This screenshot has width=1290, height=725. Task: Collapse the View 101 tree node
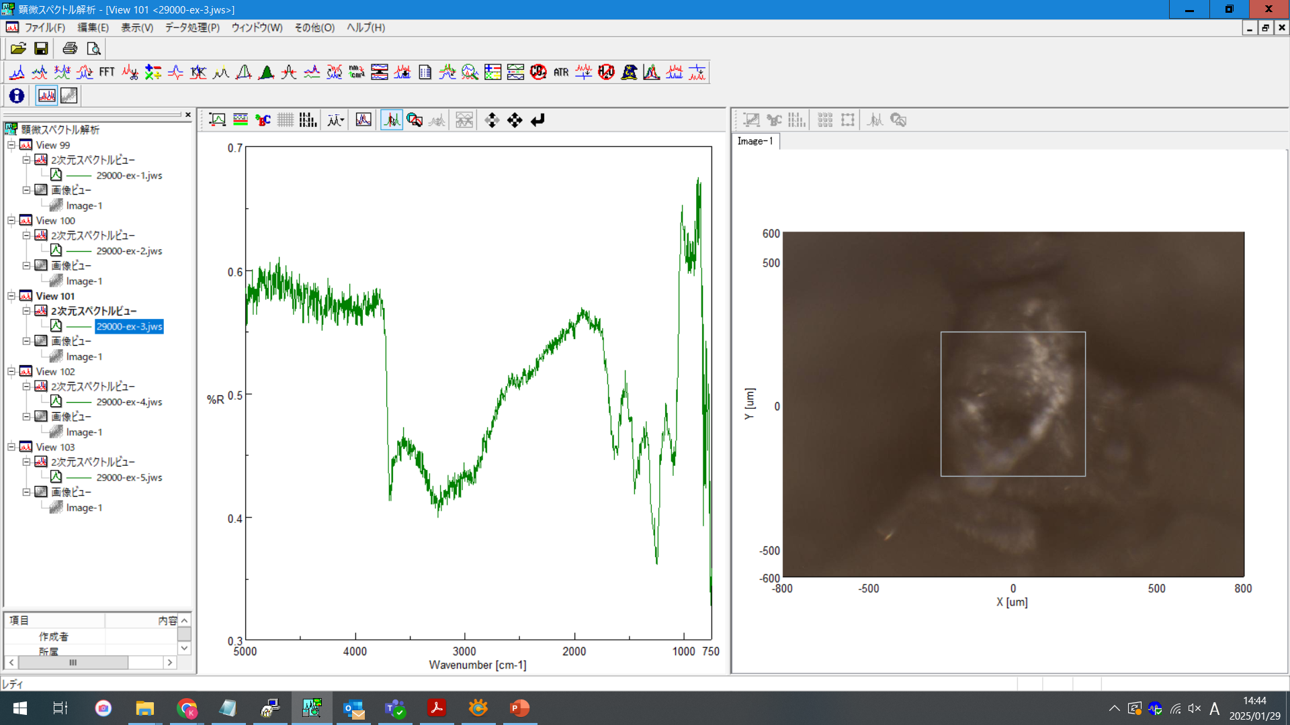(x=11, y=296)
